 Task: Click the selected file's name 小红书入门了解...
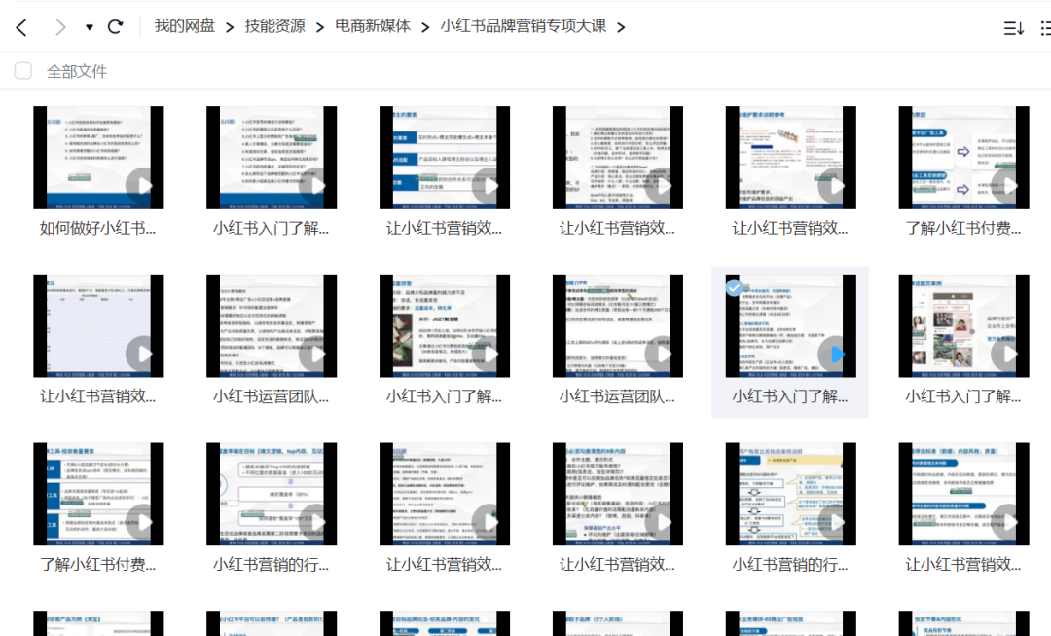789,397
